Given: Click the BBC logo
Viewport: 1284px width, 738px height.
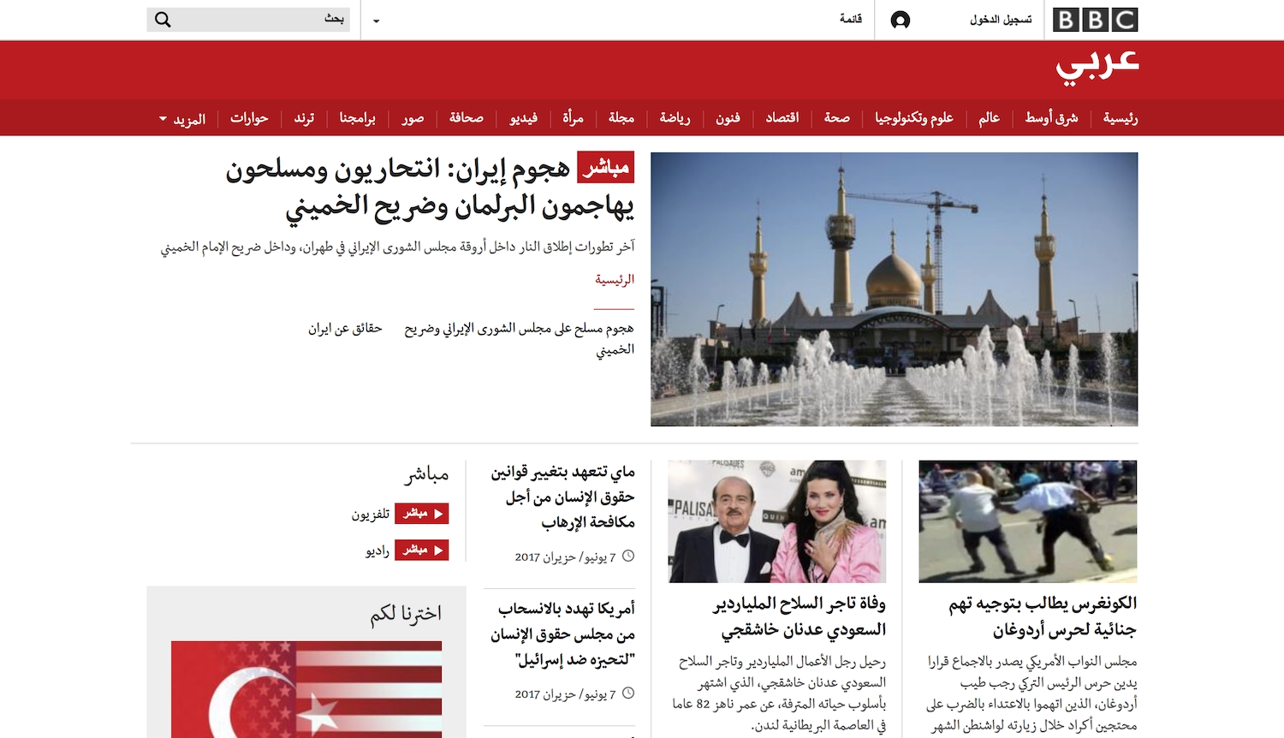Looking at the screenshot, I should click(1095, 20).
